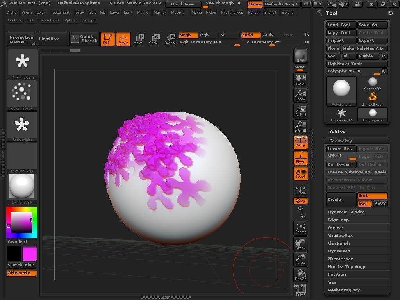Click the magenta main color swatch

(x=30, y=253)
